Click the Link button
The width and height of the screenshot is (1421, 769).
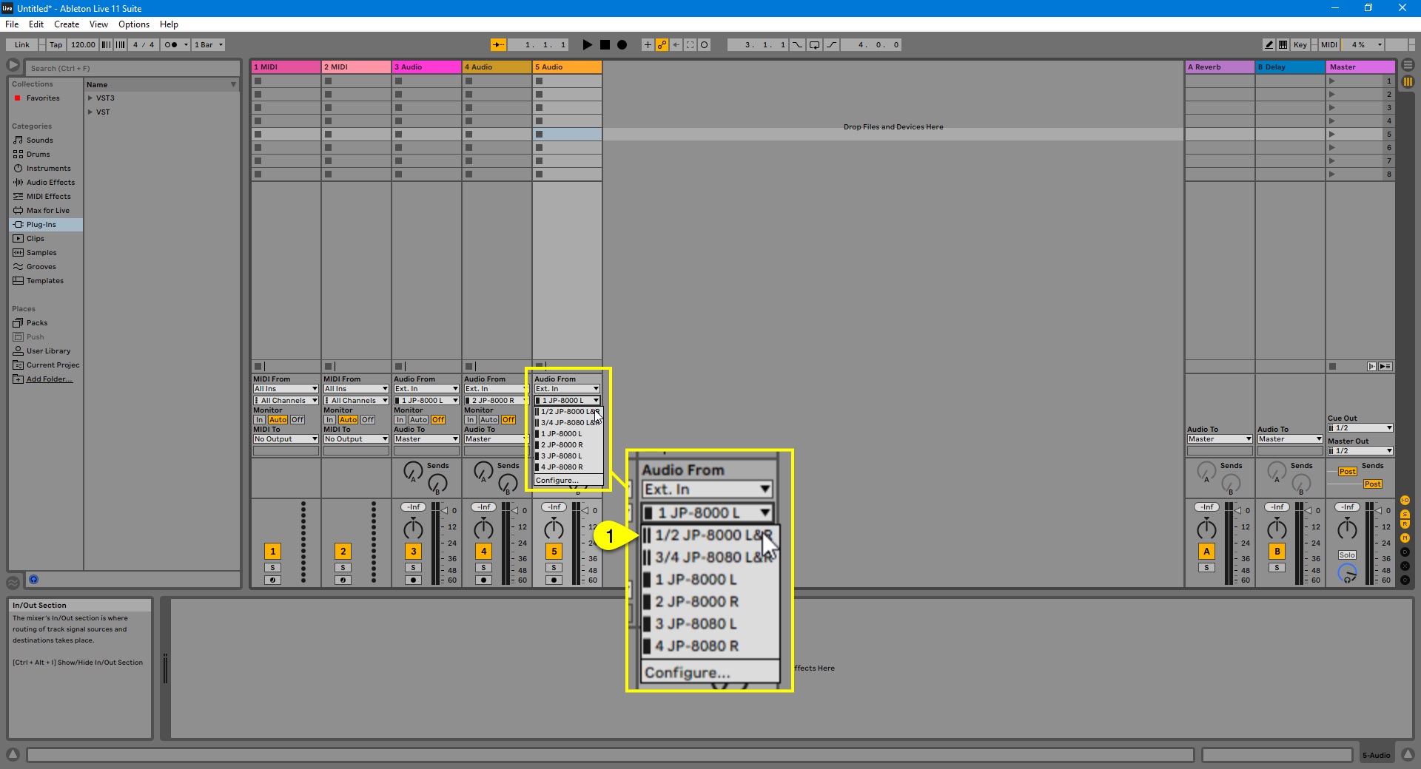click(x=22, y=45)
